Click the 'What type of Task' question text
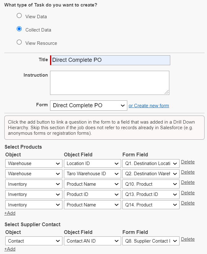This screenshot has height=254, width=207. pos(51,5)
